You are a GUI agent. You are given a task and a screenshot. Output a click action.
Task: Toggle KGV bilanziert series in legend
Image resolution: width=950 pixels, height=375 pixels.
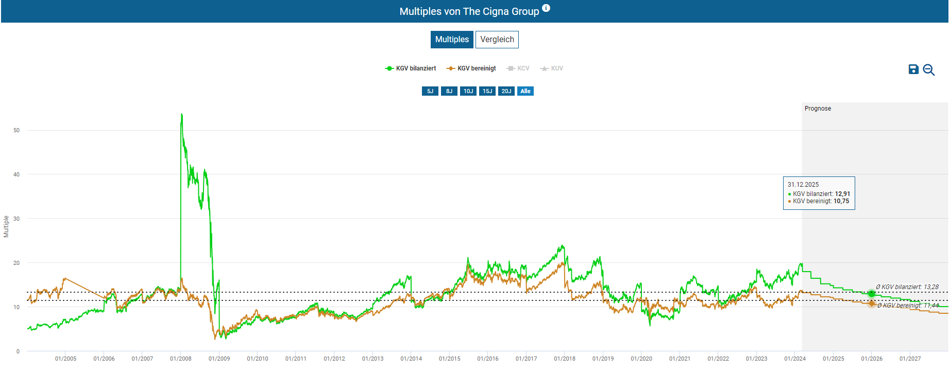pyautogui.click(x=411, y=68)
